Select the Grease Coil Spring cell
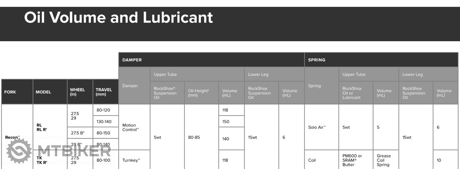Image resolution: width=460 pixels, height=169 pixels. [384, 160]
